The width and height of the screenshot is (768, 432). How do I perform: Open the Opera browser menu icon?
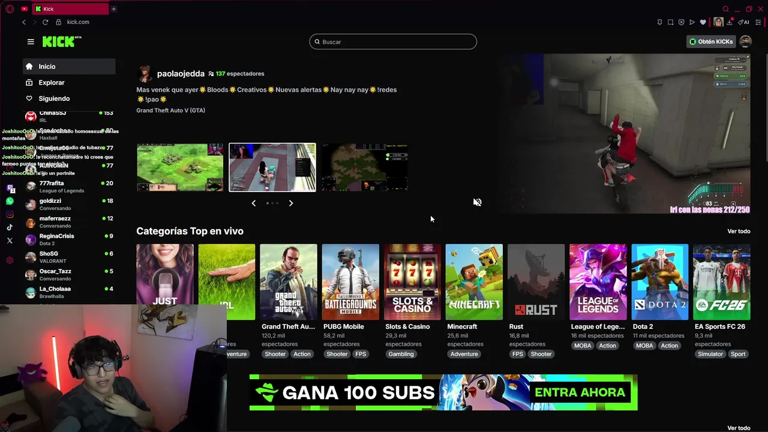10,9
